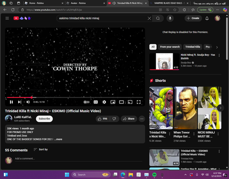This screenshot has width=229, height=179.
Task: Cast the video to a device
Action: pyautogui.click(x=130, y=102)
